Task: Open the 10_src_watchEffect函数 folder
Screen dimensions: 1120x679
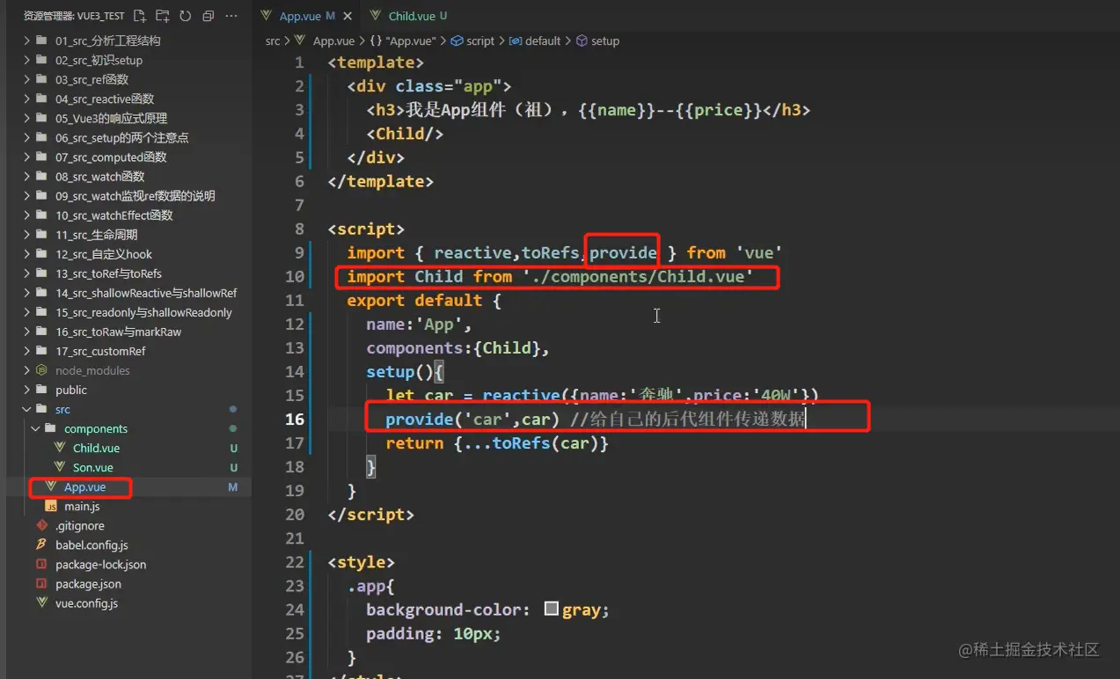Action: [113, 215]
